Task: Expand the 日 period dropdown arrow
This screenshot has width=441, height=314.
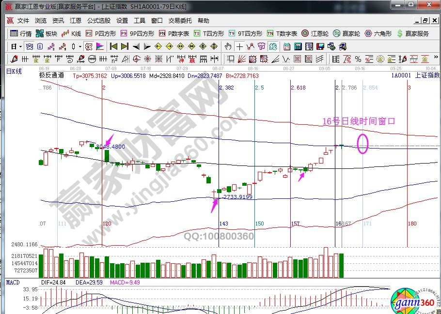Action: click(x=20, y=46)
